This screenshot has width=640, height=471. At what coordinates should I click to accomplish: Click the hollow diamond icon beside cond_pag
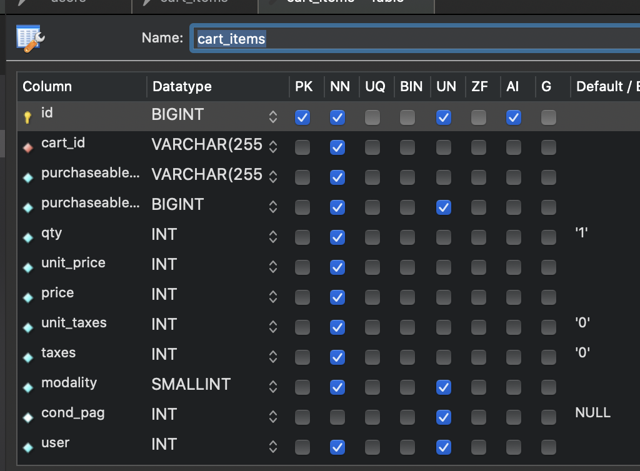27,417
